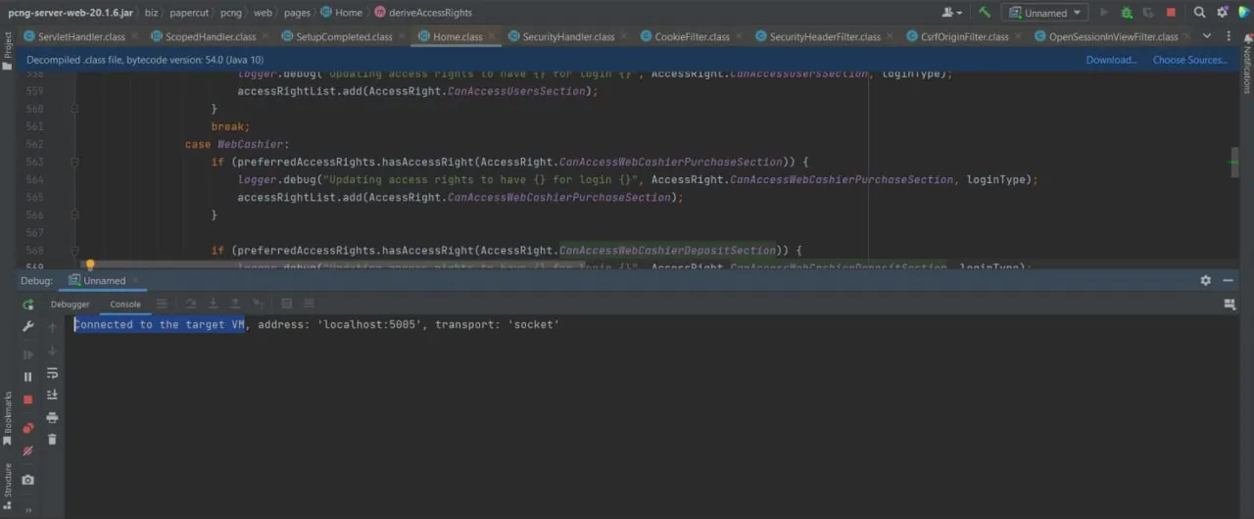Click the red Stop icon in debug panel
Viewport: 1254px width, 519px height.
tap(27, 400)
